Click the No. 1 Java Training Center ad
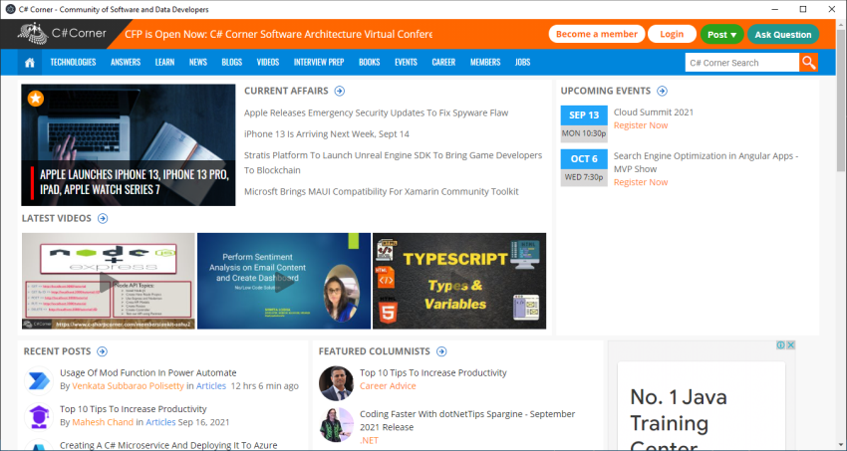Image resolution: width=847 pixels, height=451 pixels. (702, 406)
